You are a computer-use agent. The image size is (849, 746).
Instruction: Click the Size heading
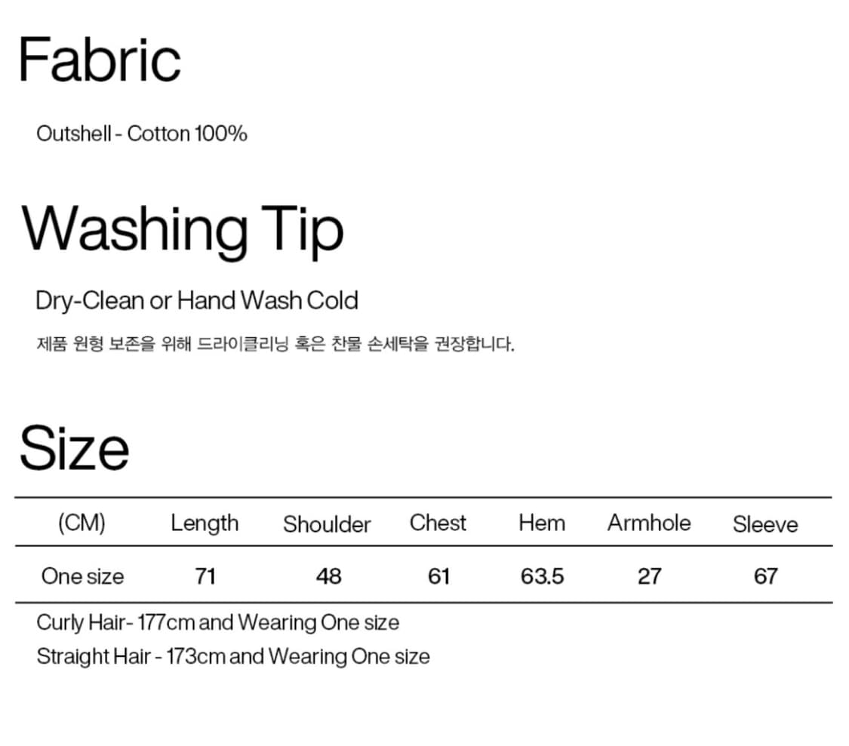pos(74,448)
